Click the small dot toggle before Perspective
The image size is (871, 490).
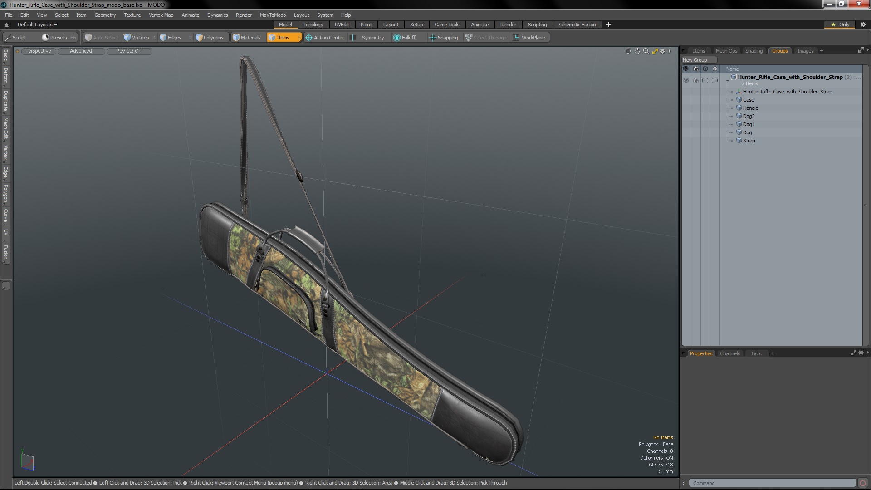pyautogui.click(x=17, y=51)
